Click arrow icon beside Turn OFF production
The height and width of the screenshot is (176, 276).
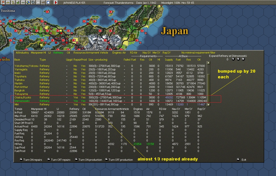click(x=106, y=159)
